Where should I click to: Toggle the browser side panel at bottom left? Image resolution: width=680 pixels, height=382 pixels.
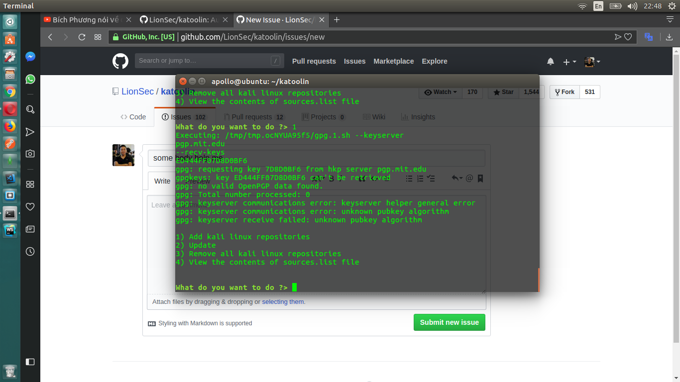(x=30, y=362)
